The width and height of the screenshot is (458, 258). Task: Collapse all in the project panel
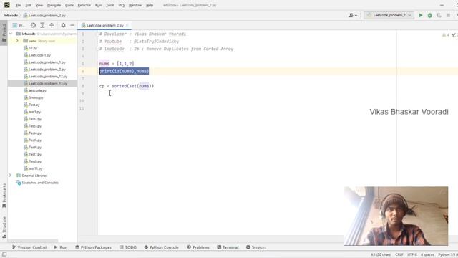point(52,26)
